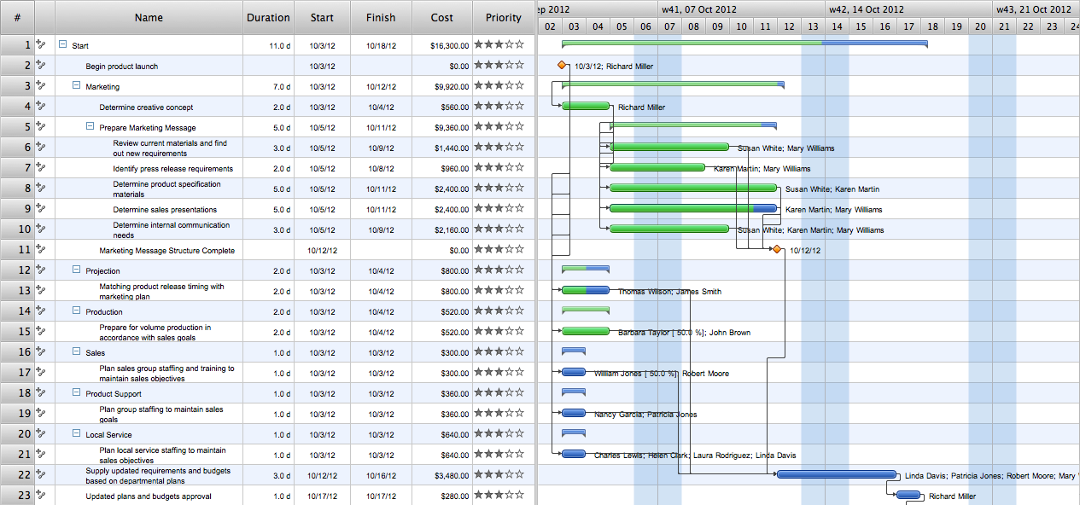Click the task icon in row 22
The height and width of the screenshot is (505, 1080).
tap(40, 475)
